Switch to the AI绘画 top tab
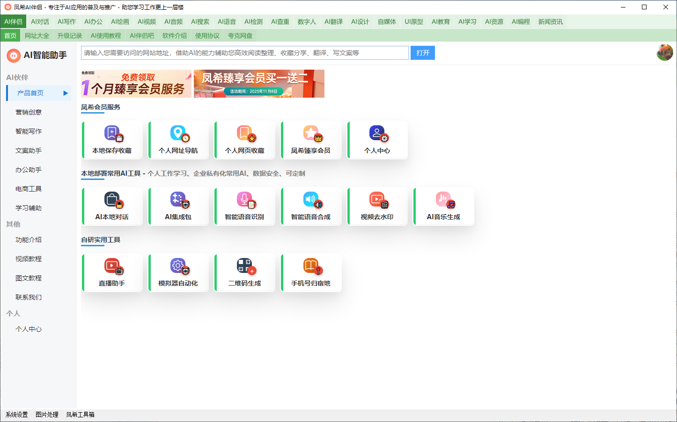The image size is (677, 422). 120,21
